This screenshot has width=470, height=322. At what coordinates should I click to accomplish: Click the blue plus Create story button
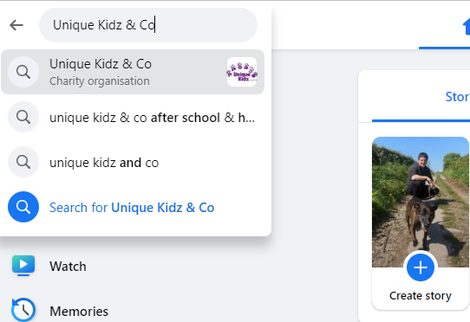(x=421, y=267)
